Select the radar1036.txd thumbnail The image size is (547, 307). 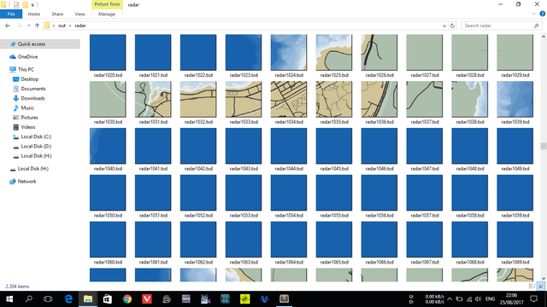[x=379, y=100]
